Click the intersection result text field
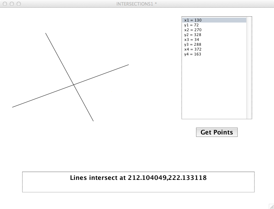 point(138,182)
